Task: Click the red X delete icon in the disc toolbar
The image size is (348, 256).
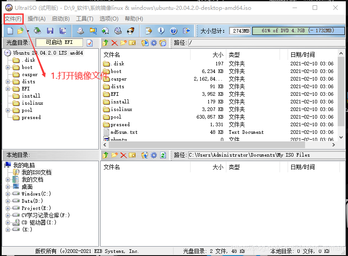Action: click(x=115, y=43)
